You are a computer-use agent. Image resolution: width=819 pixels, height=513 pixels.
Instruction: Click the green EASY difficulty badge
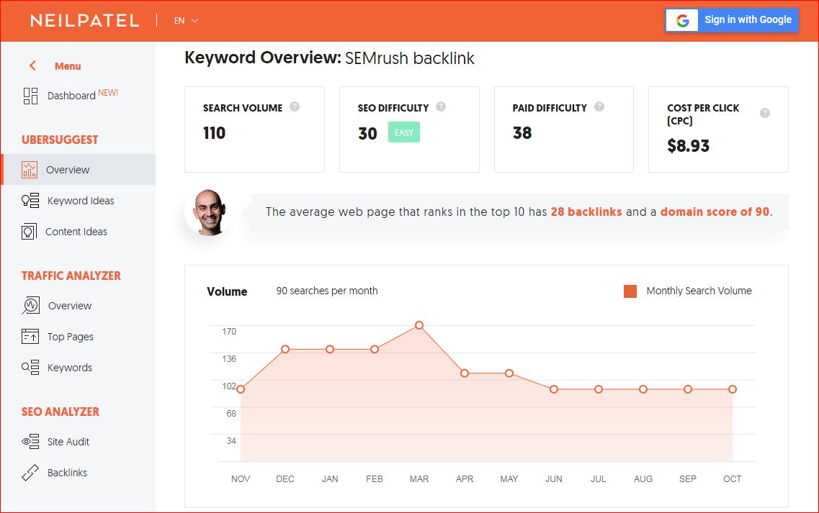404,132
